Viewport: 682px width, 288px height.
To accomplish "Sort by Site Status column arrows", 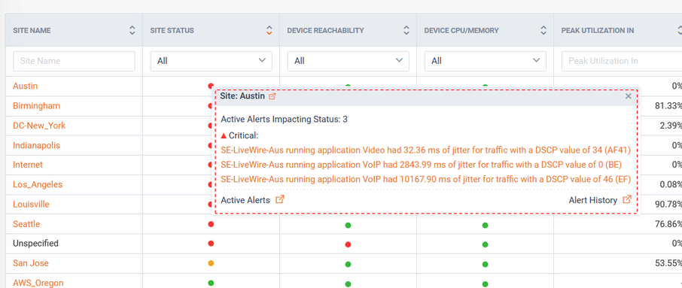I will (269, 30).
